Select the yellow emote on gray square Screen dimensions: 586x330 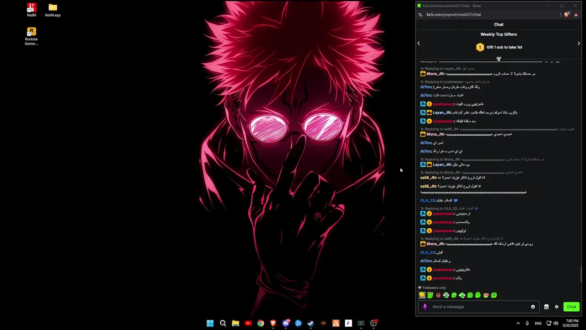(422, 295)
